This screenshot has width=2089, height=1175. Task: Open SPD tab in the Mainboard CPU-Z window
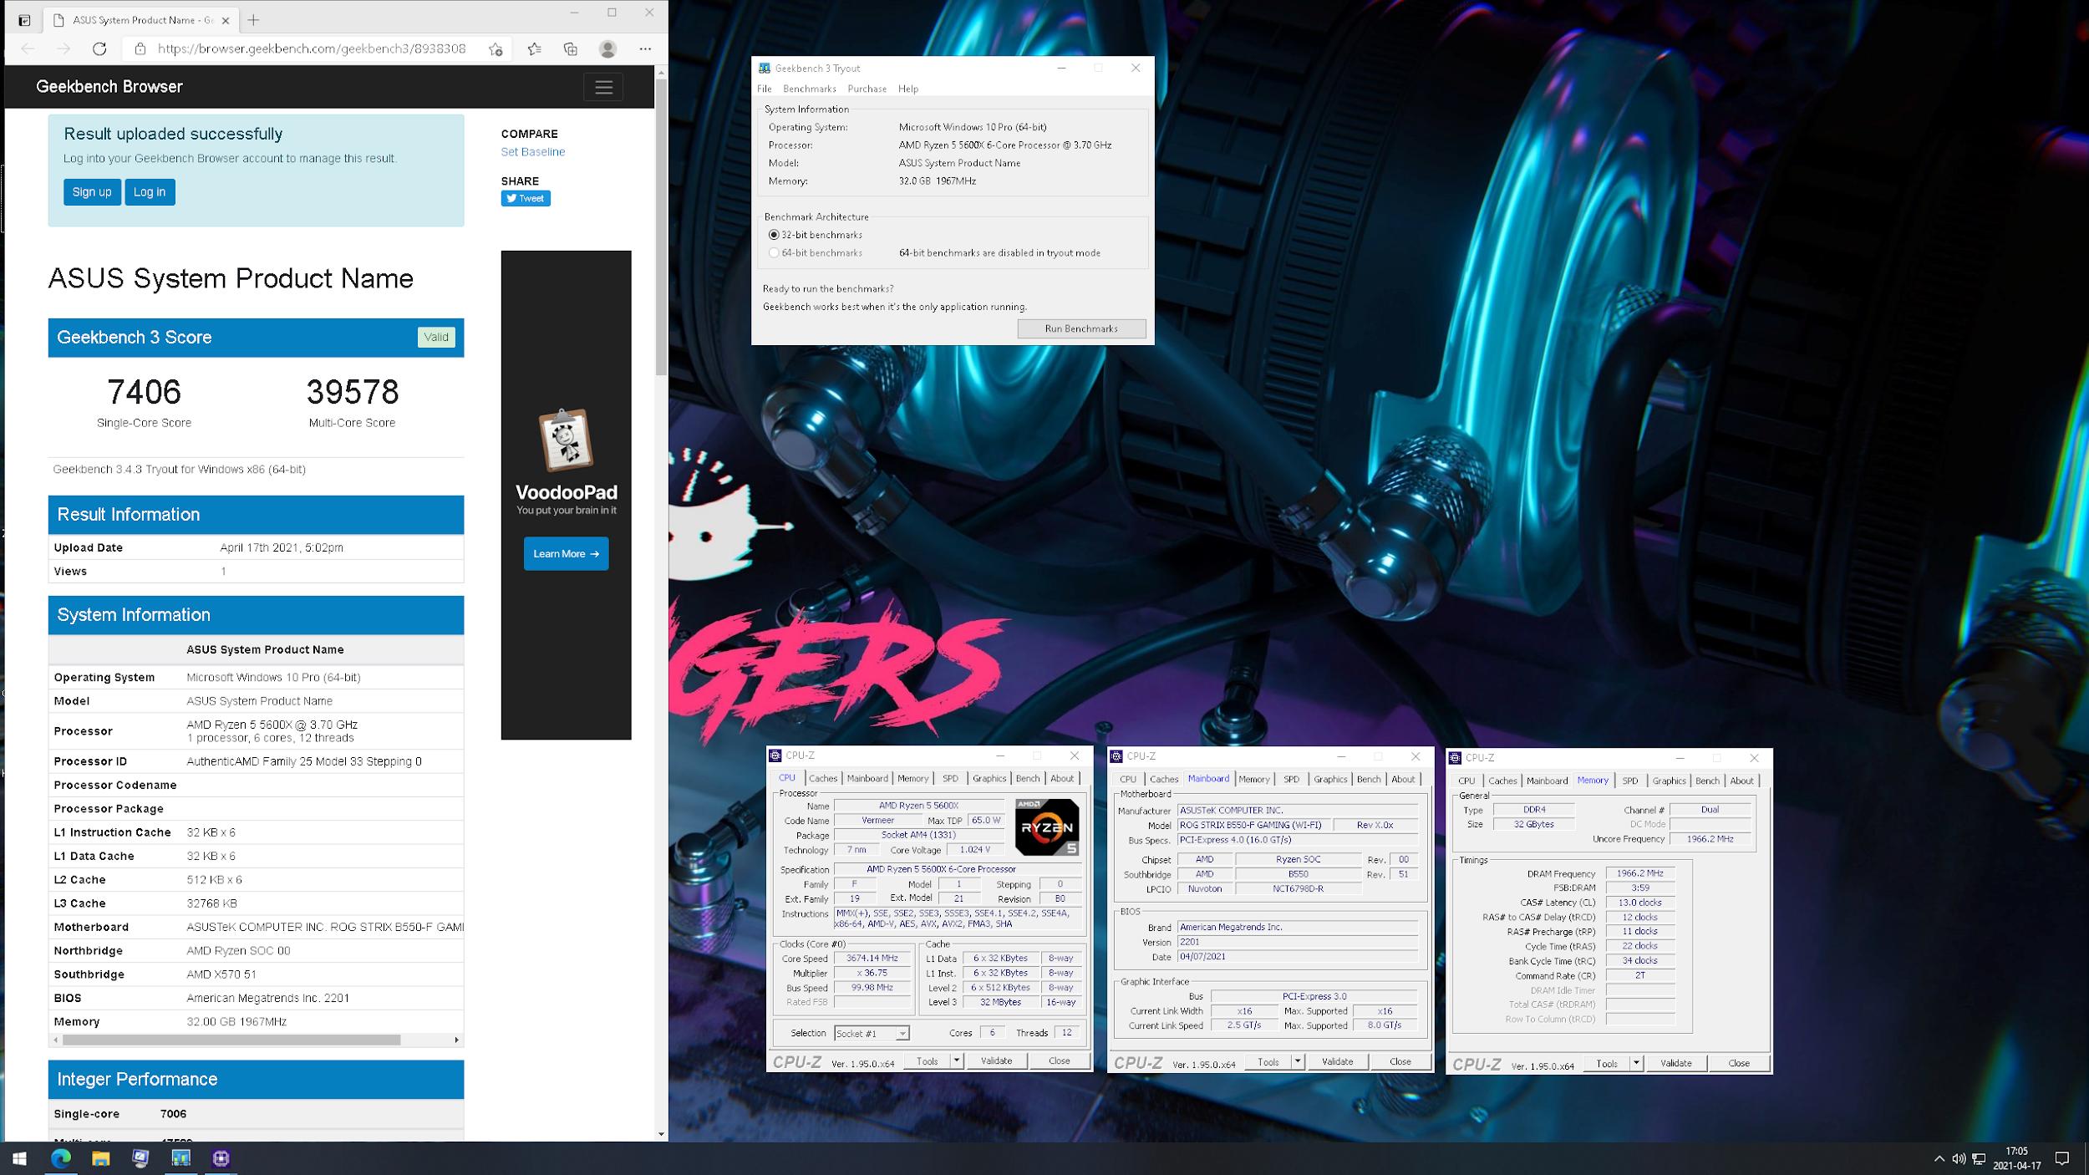[1291, 779]
